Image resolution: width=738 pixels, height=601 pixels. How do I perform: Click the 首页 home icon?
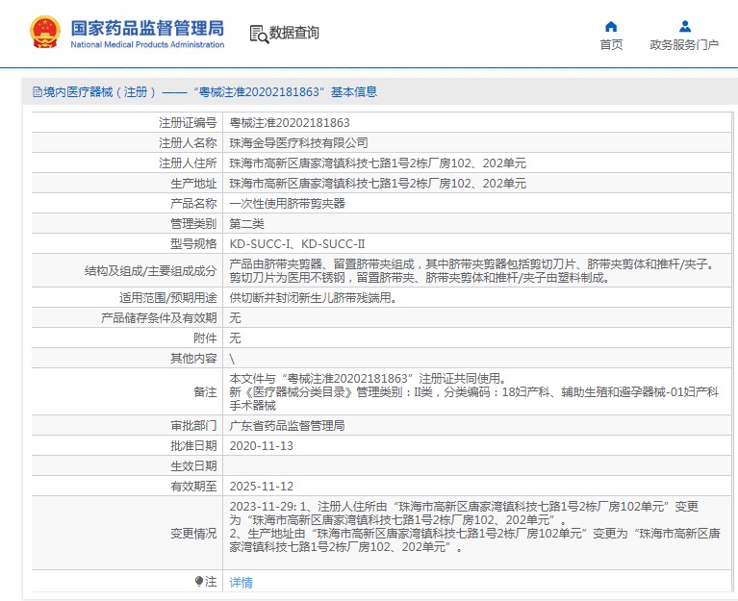pos(611,26)
